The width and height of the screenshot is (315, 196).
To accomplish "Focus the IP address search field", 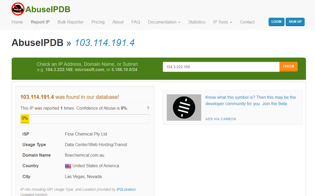I will (x=221, y=67).
